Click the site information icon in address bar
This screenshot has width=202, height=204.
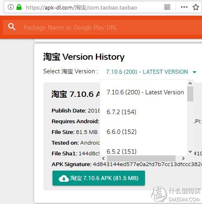coord(11,7)
